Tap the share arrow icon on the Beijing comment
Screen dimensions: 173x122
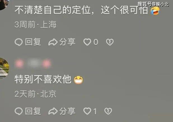[x=53, y=111]
